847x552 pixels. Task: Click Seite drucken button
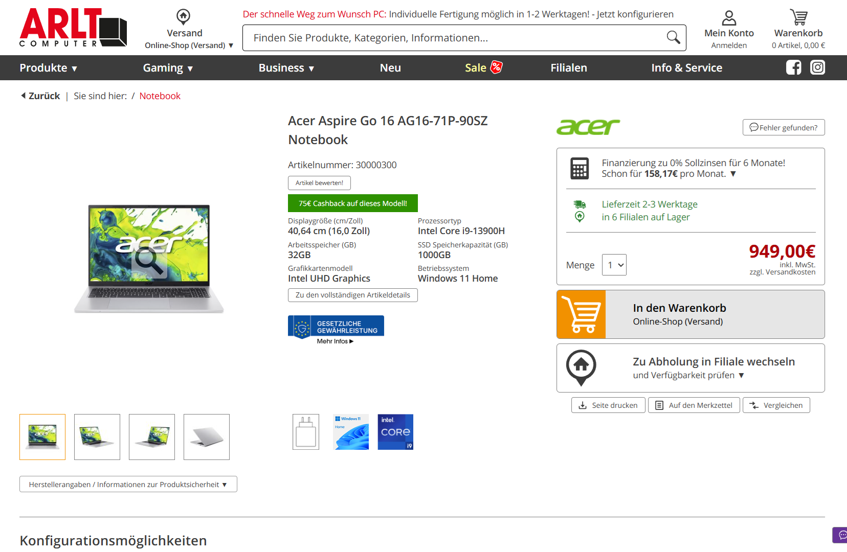(x=608, y=405)
